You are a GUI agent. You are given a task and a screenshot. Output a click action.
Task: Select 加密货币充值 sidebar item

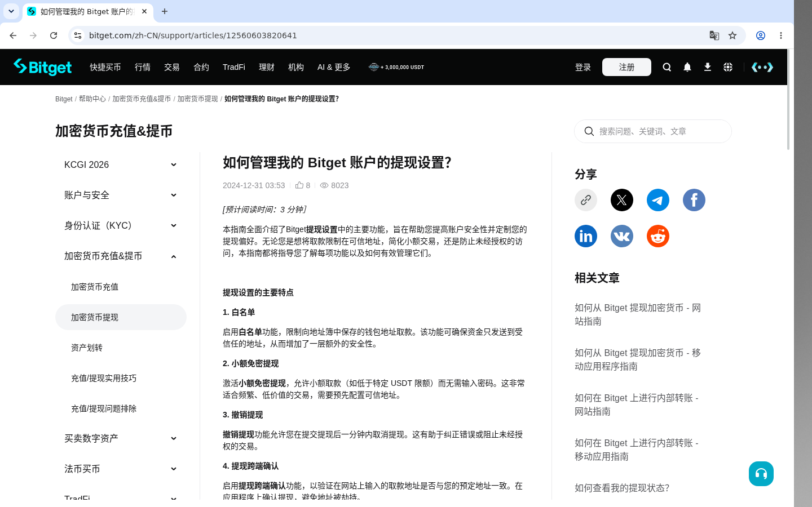tap(121, 287)
